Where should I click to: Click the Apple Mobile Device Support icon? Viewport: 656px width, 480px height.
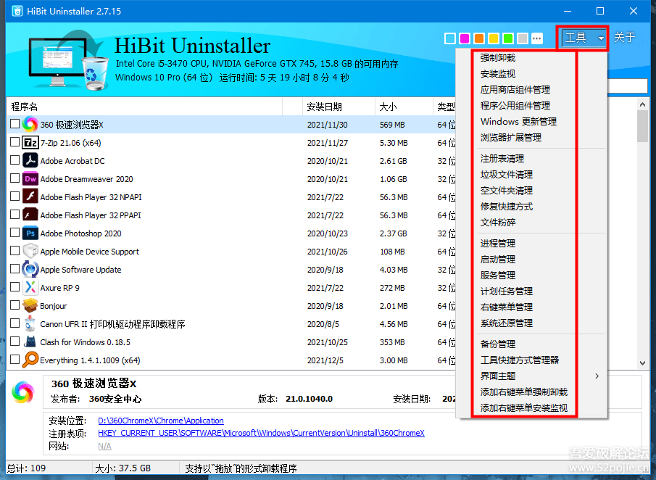point(30,251)
